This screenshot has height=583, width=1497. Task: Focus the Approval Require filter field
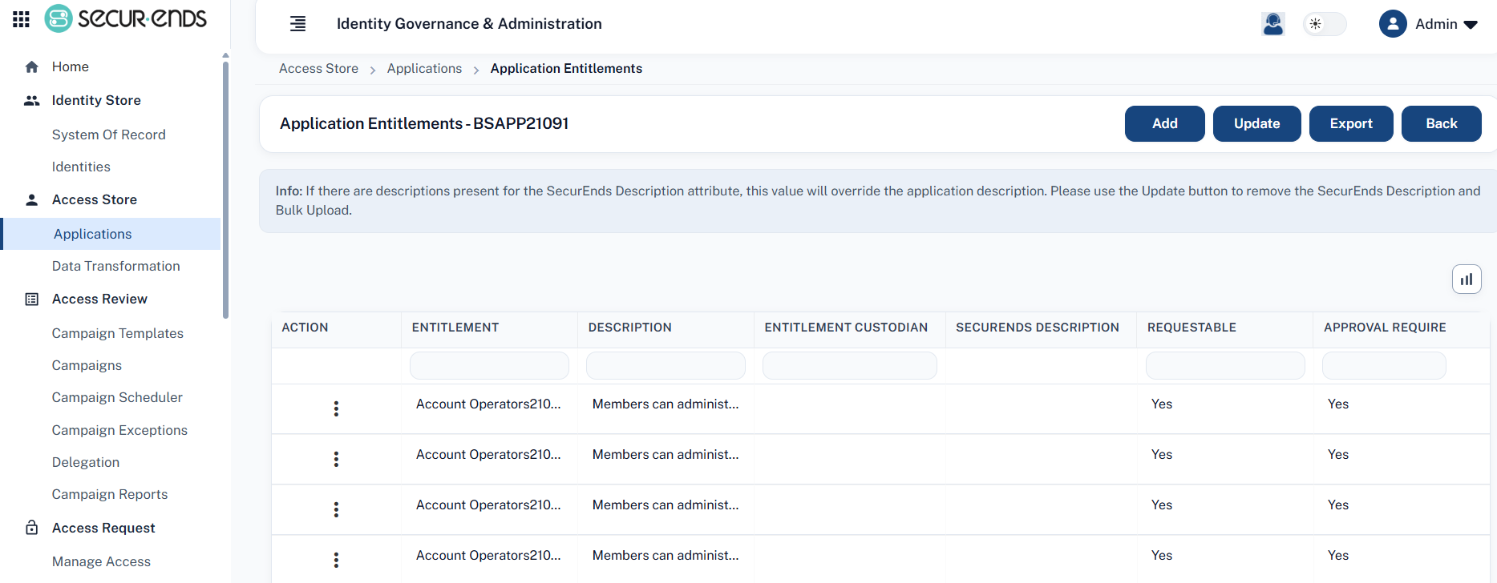1384,366
